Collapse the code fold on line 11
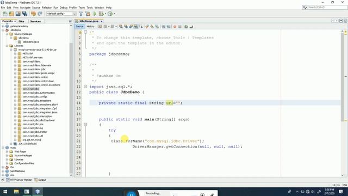The width and height of the screenshot is (348, 196). click(85, 87)
